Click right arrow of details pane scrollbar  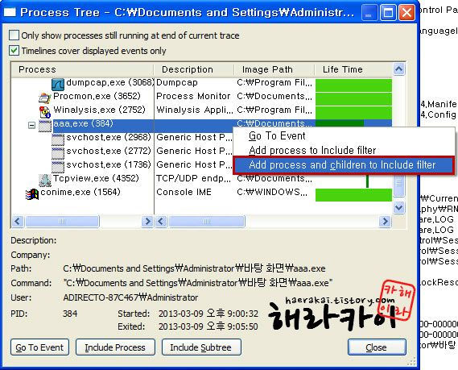tap(385, 221)
